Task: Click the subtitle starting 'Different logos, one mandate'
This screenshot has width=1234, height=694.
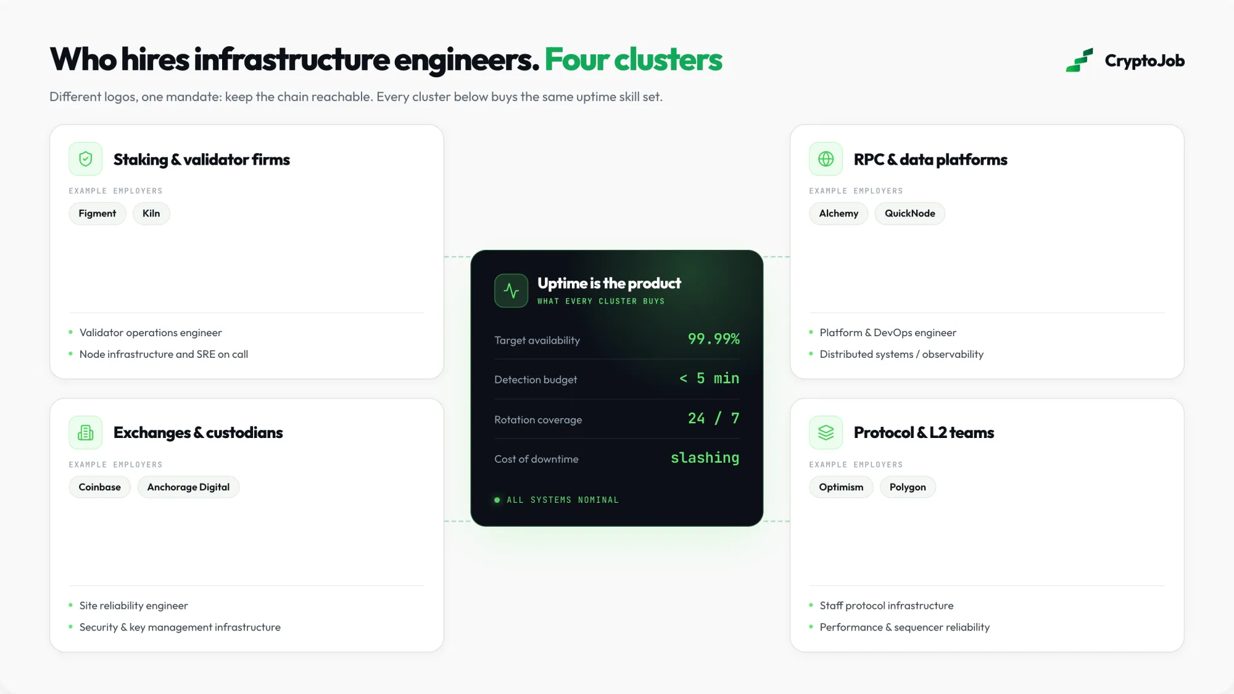Action: [x=356, y=97]
